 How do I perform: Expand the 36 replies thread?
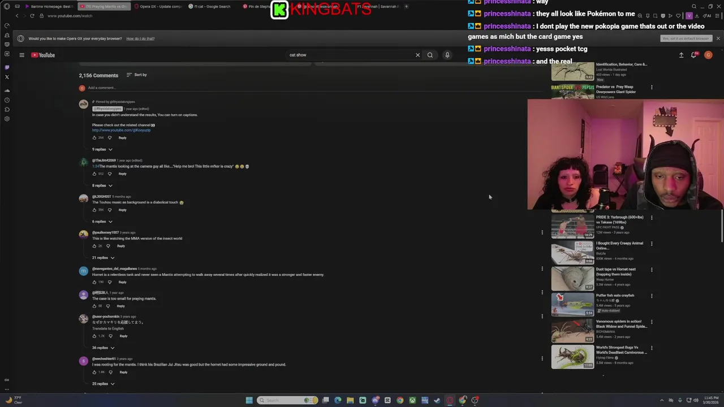click(104, 348)
